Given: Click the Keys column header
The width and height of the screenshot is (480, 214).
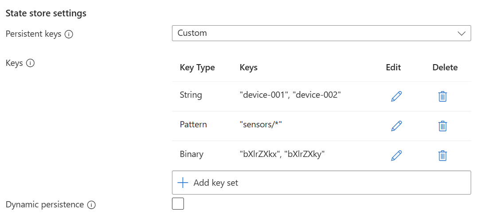Looking at the screenshot, I should point(248,68).
